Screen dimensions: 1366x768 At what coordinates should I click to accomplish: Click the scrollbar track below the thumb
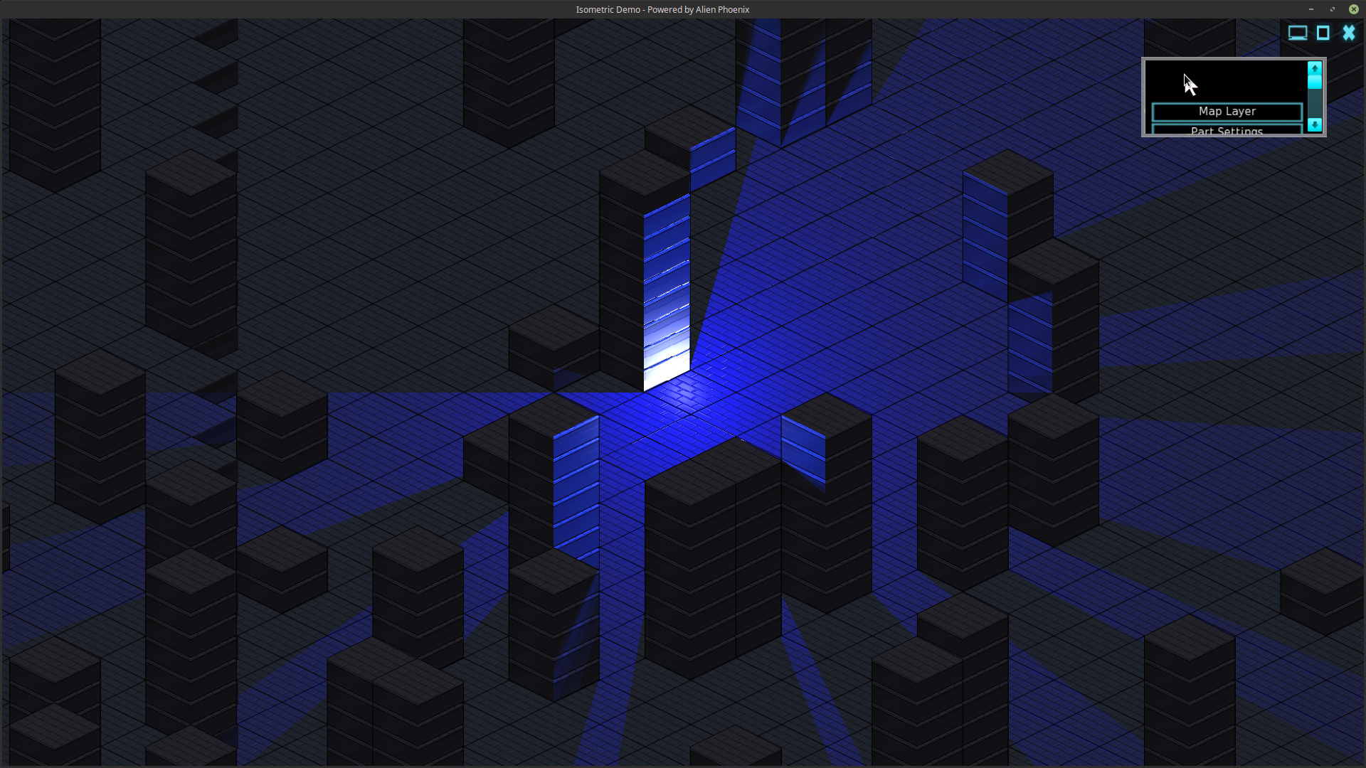pyautogui.click(x=1315, y=105)
